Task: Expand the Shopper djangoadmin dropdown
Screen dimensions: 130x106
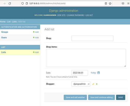Action: pyautogui.click(x=81, y=84)
